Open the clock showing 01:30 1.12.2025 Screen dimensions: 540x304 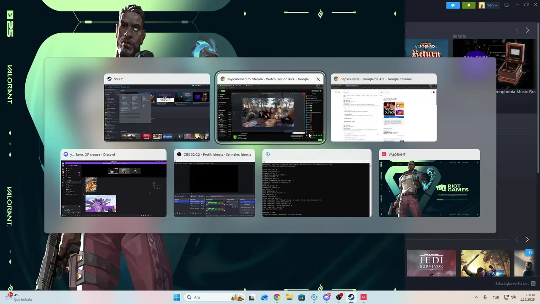pos(528,297)
